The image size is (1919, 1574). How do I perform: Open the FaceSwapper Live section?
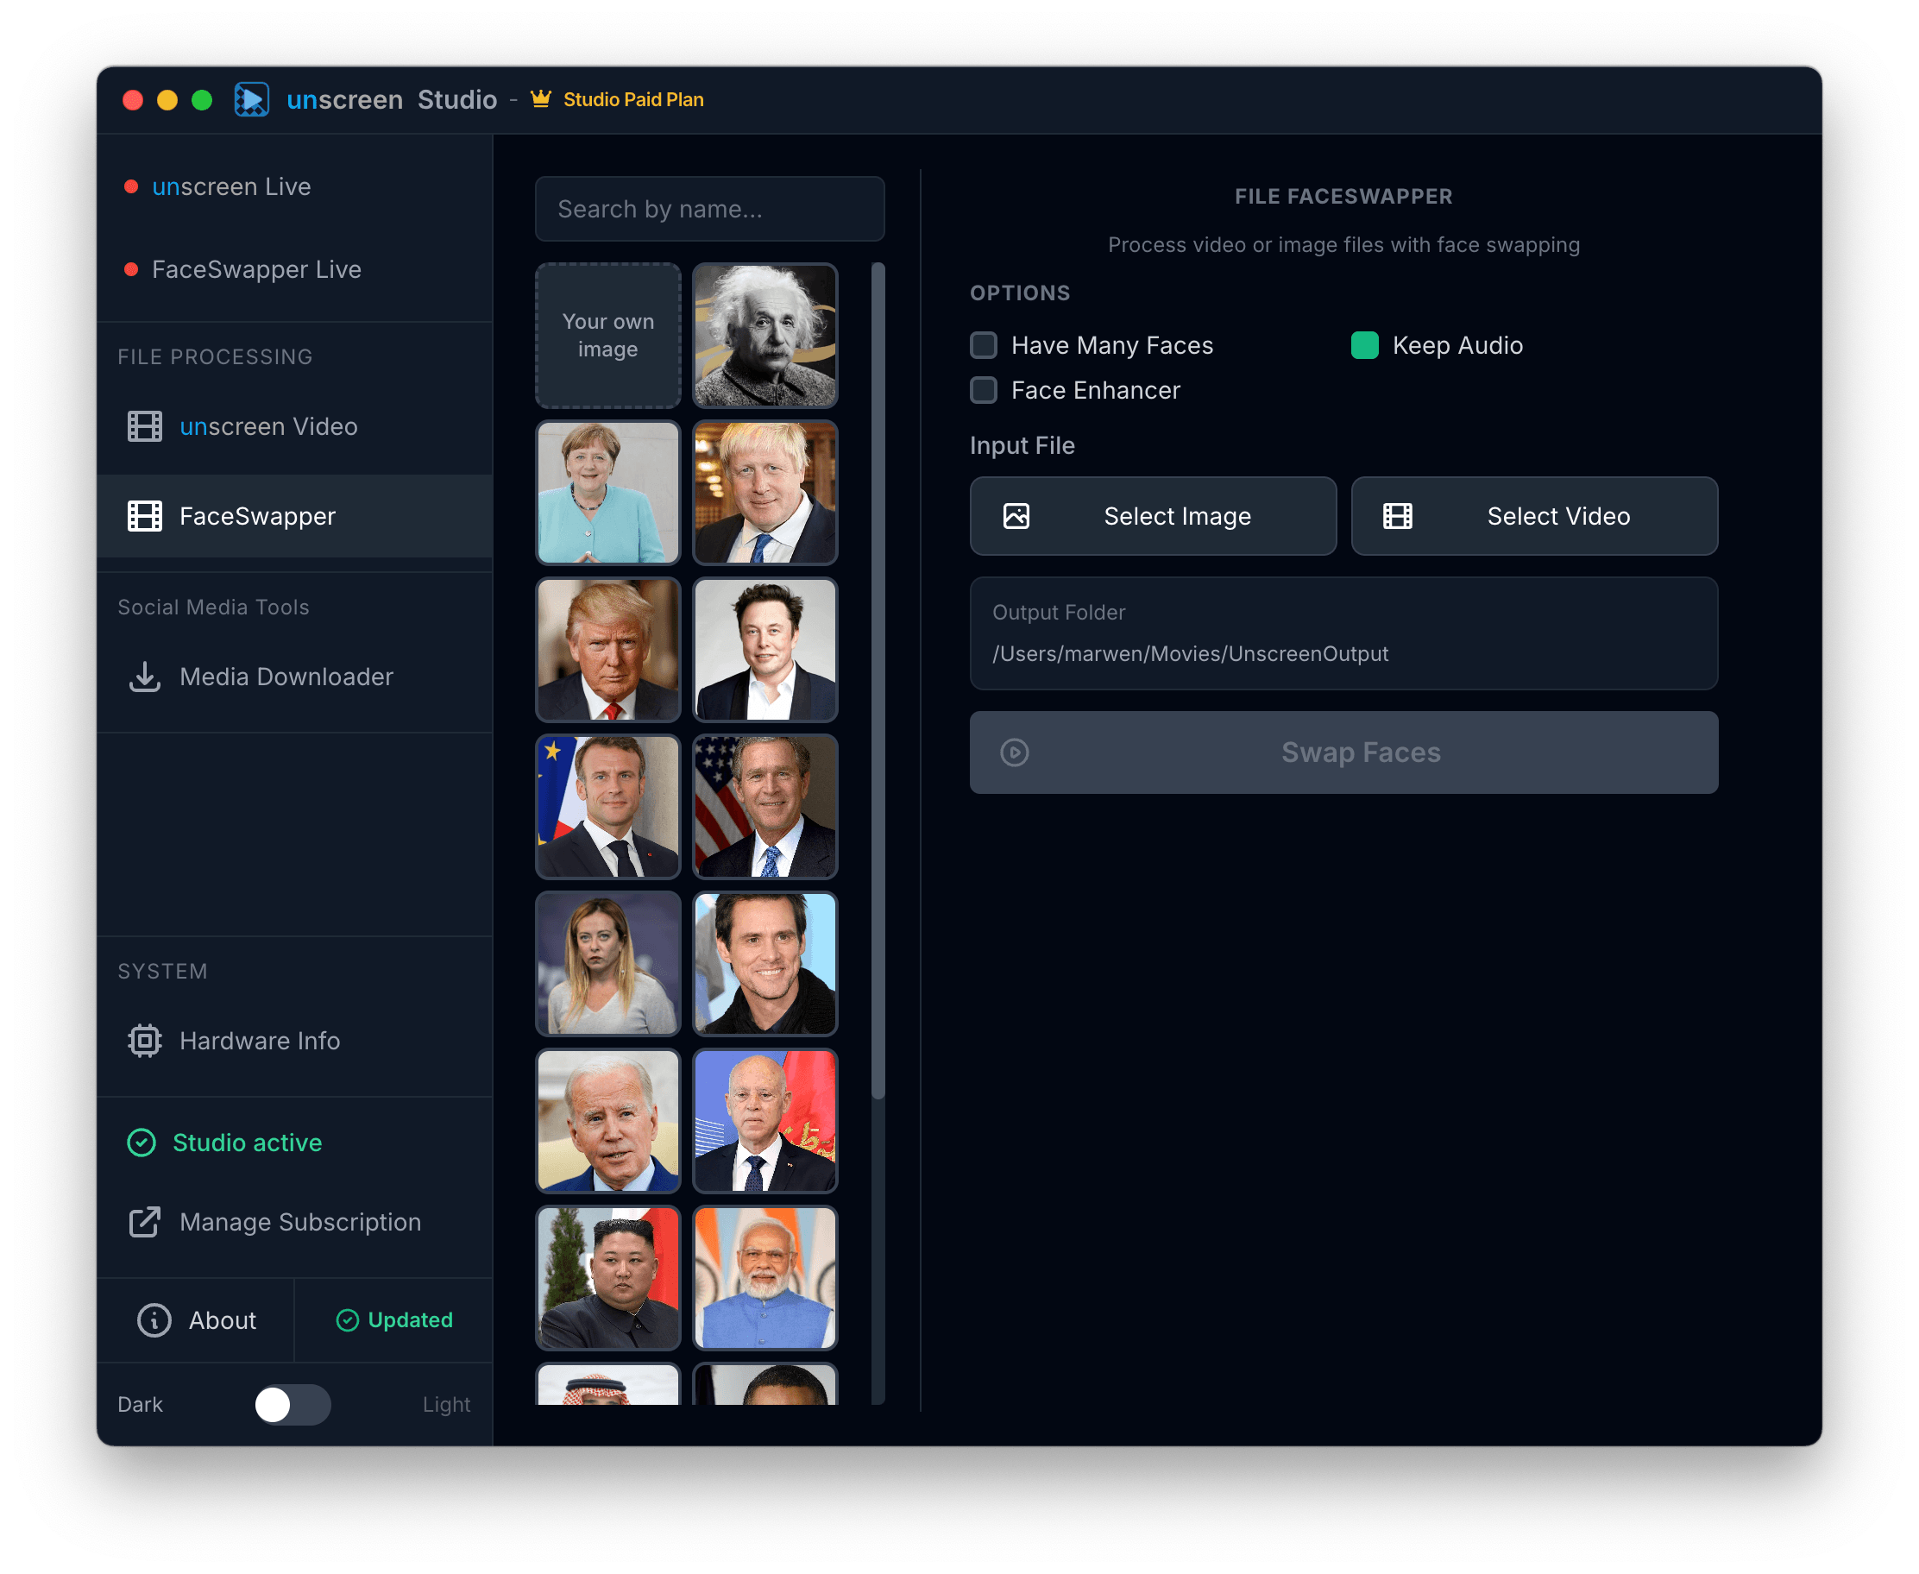click(256, 269)
